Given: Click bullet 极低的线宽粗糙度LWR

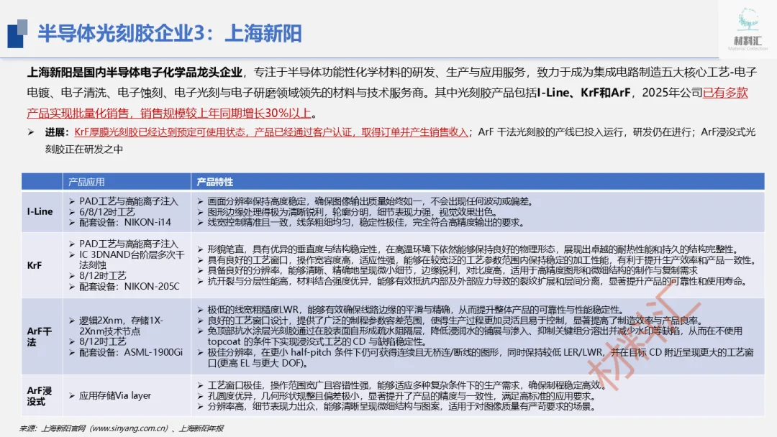Looking at the screenshot, I should (x=416, y=310).
